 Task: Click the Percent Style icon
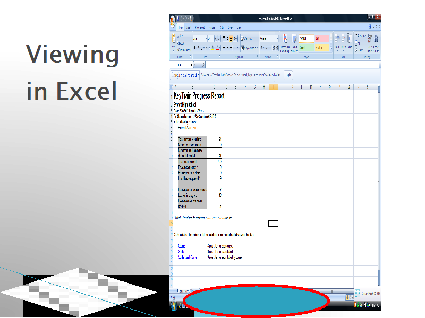(267, 48)
